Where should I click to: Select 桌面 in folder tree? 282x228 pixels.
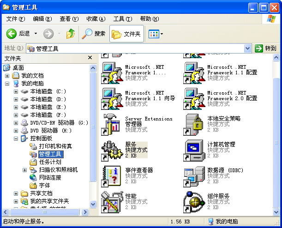18,68
